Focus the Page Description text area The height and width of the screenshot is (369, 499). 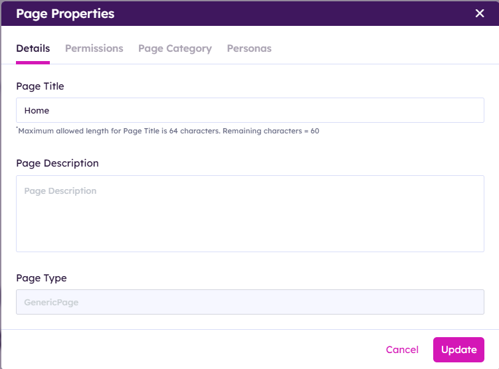(x=250, y=214)
